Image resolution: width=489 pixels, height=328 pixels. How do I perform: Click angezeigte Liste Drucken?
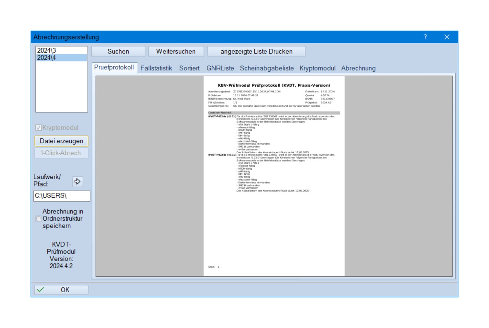[256, 52]
